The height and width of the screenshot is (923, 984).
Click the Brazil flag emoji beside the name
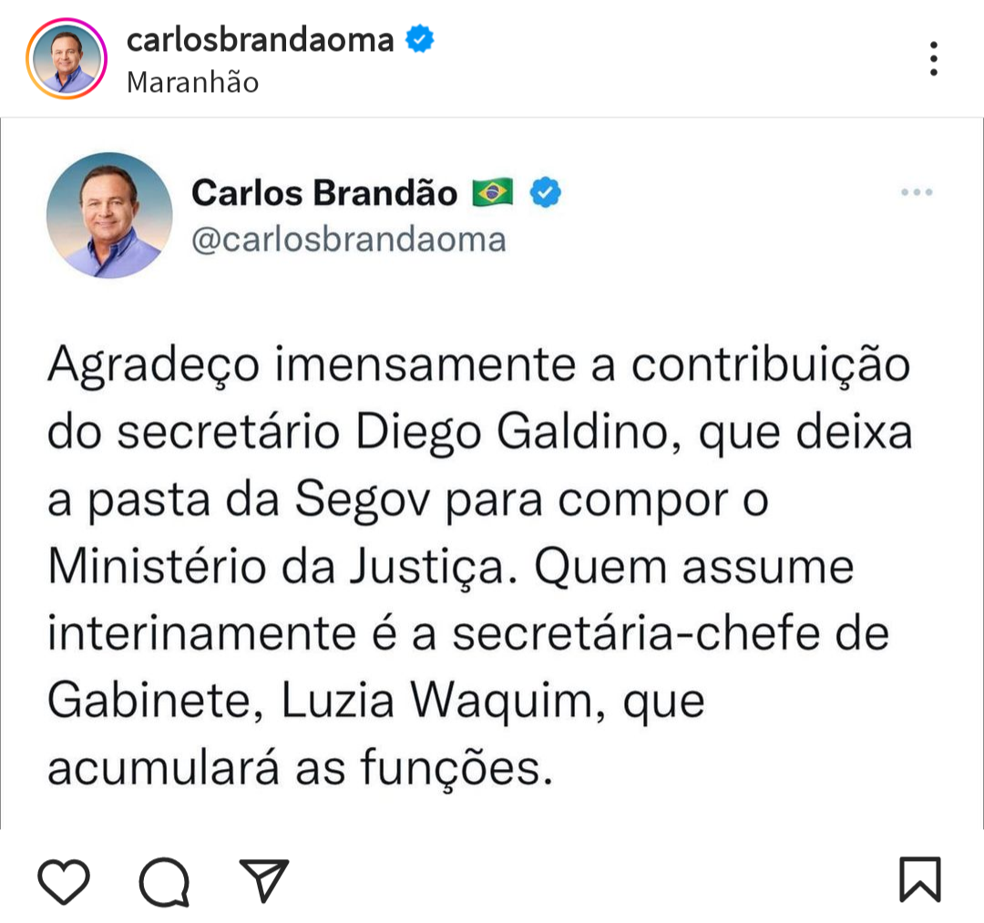pos(493,192)
